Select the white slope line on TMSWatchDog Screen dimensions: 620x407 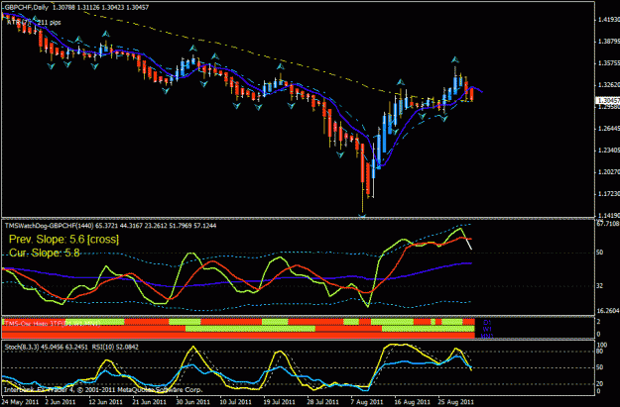pos(469,244)
